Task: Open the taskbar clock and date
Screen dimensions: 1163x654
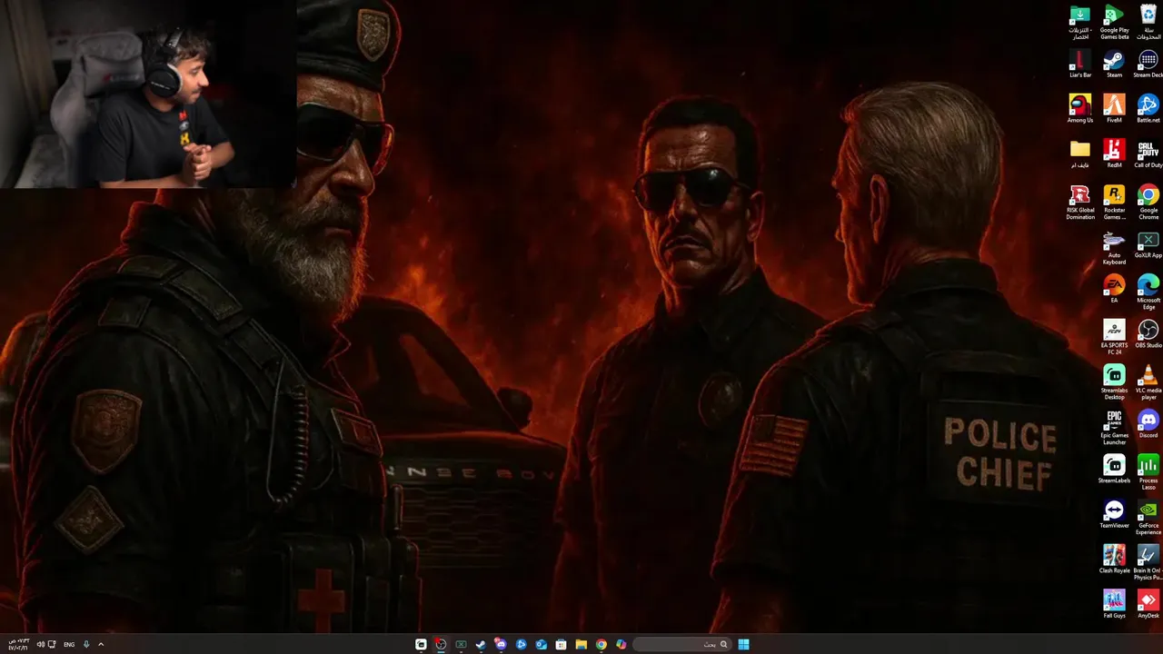Action: click(x=18, y=644)
